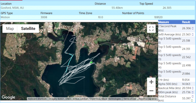Screen dimensions: 196x103
Task: Select the Top 5 5x10 speeds (1) row
Action: coord(176,41)
